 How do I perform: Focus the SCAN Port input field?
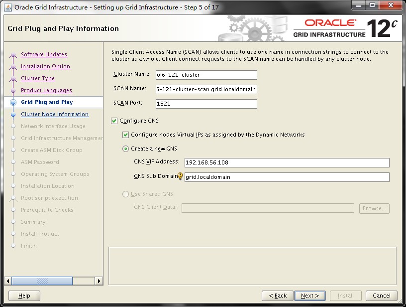[206, 104]
